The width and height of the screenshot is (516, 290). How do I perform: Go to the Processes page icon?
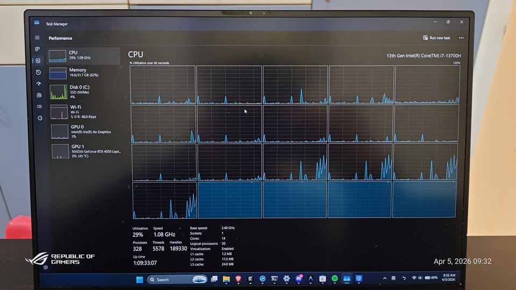pos(38,49)
